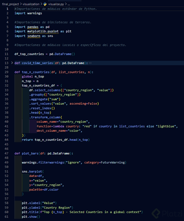Image resolution: width=184 pixels, height=221 pixels.
Task: Click the '.groupby' method on line 34
Action: click(x=37, y=94)
